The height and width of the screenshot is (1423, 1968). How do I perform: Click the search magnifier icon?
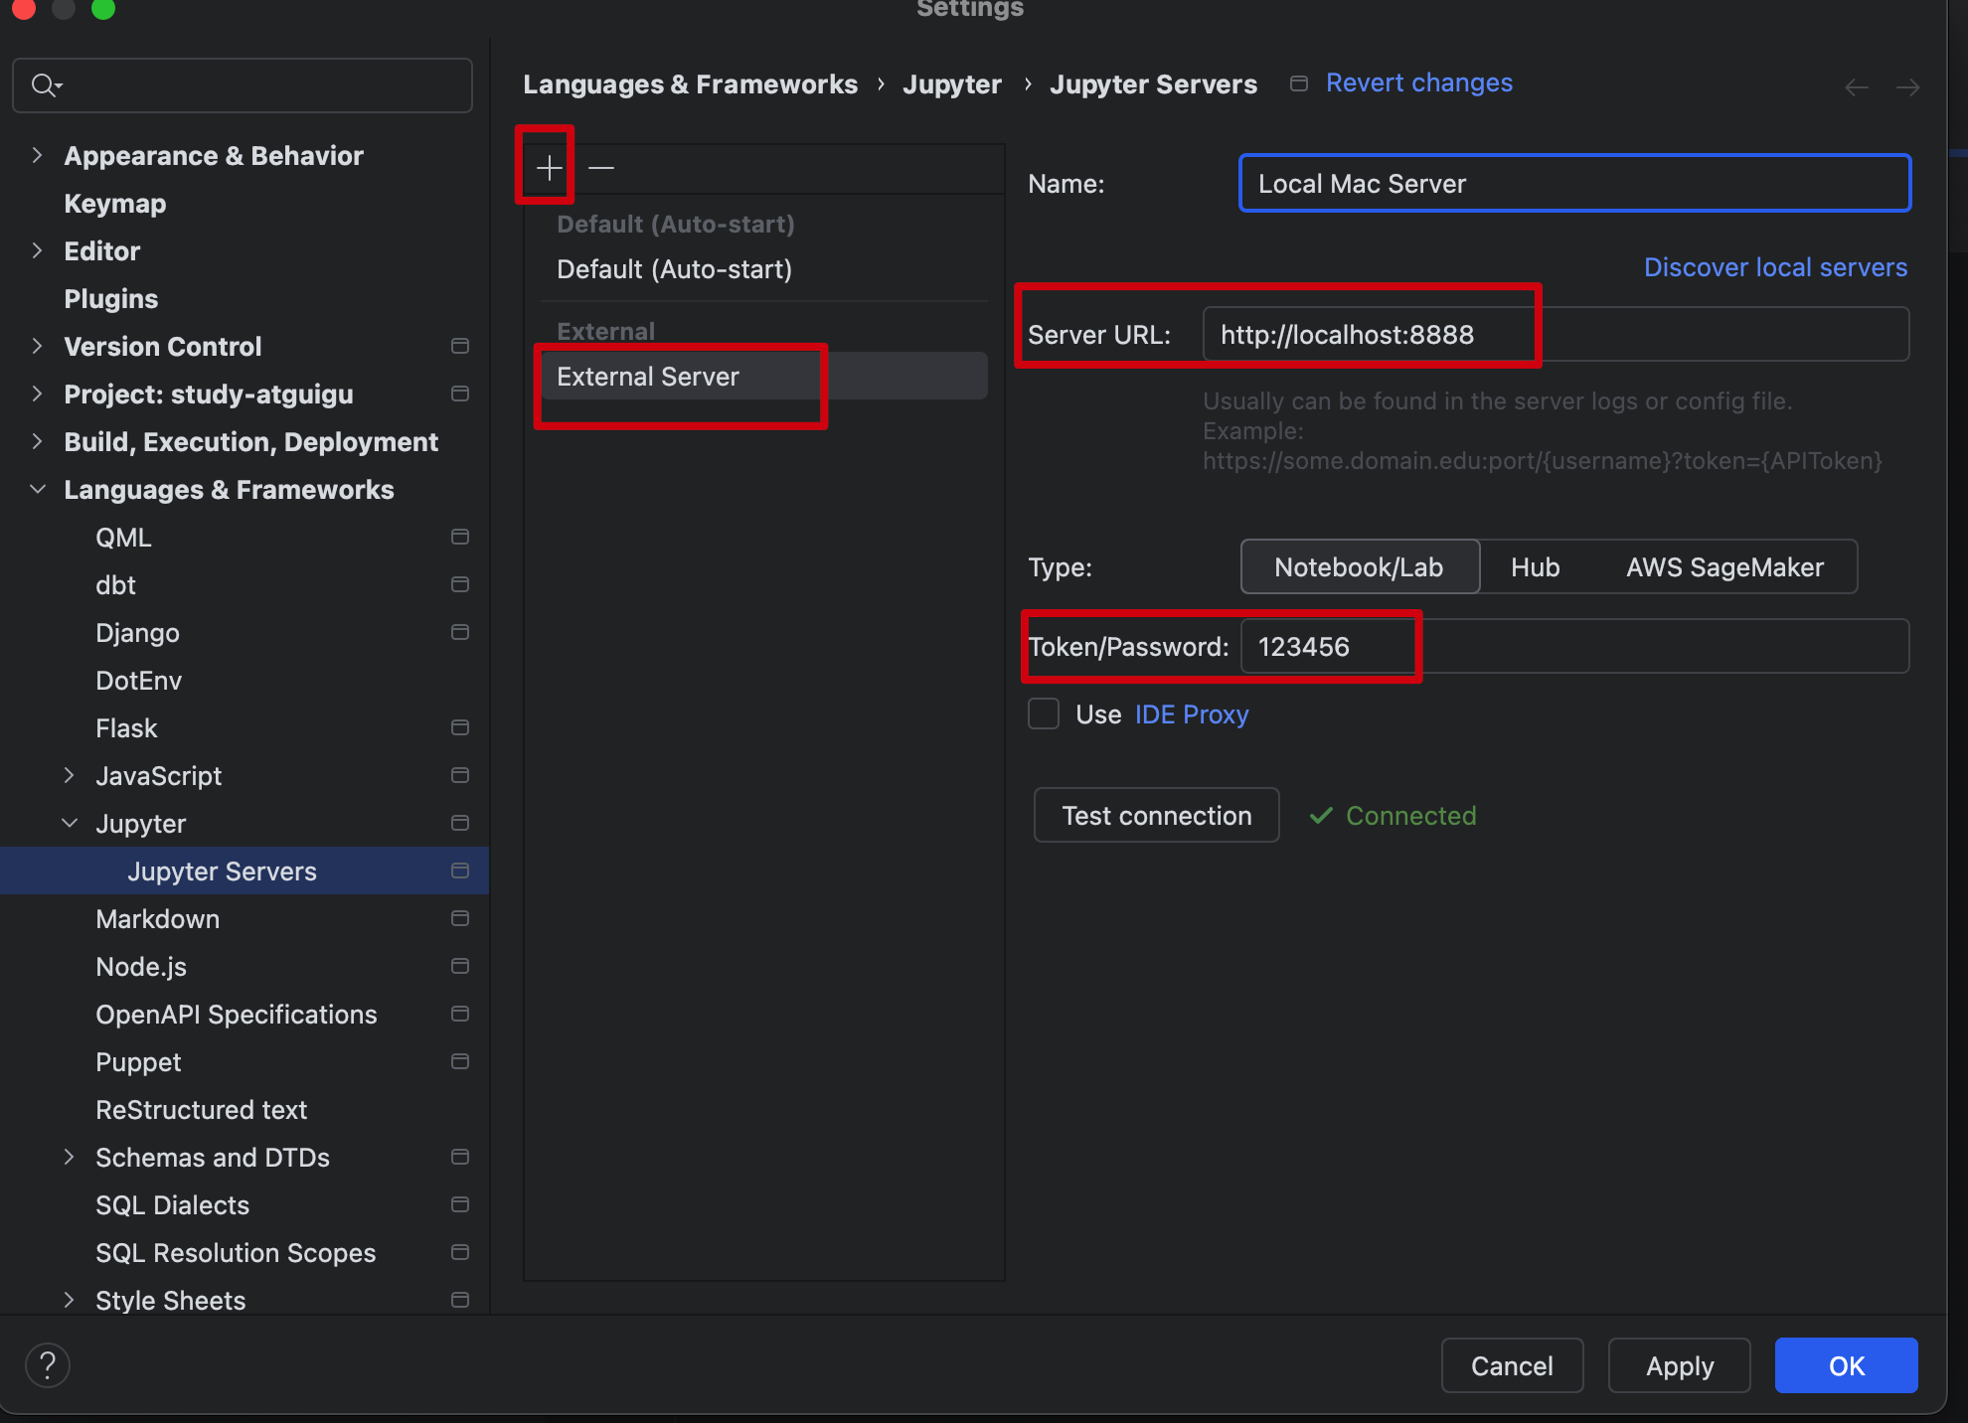pos(44,85)
